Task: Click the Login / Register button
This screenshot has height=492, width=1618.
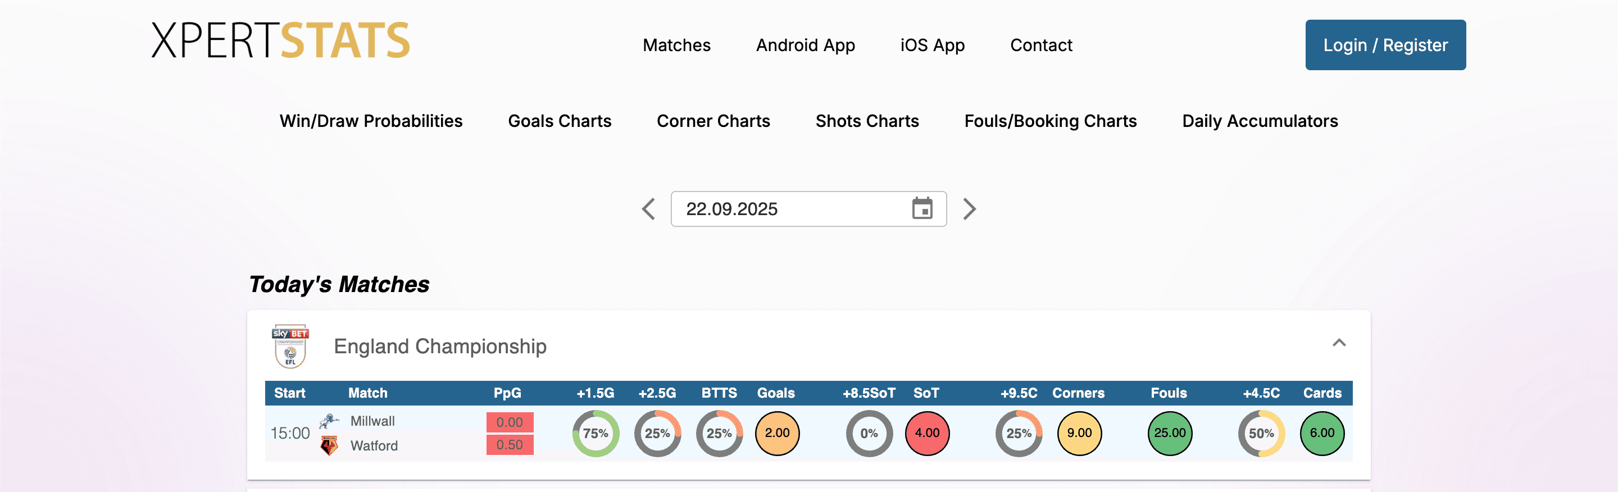Action: click(1385, 44)
